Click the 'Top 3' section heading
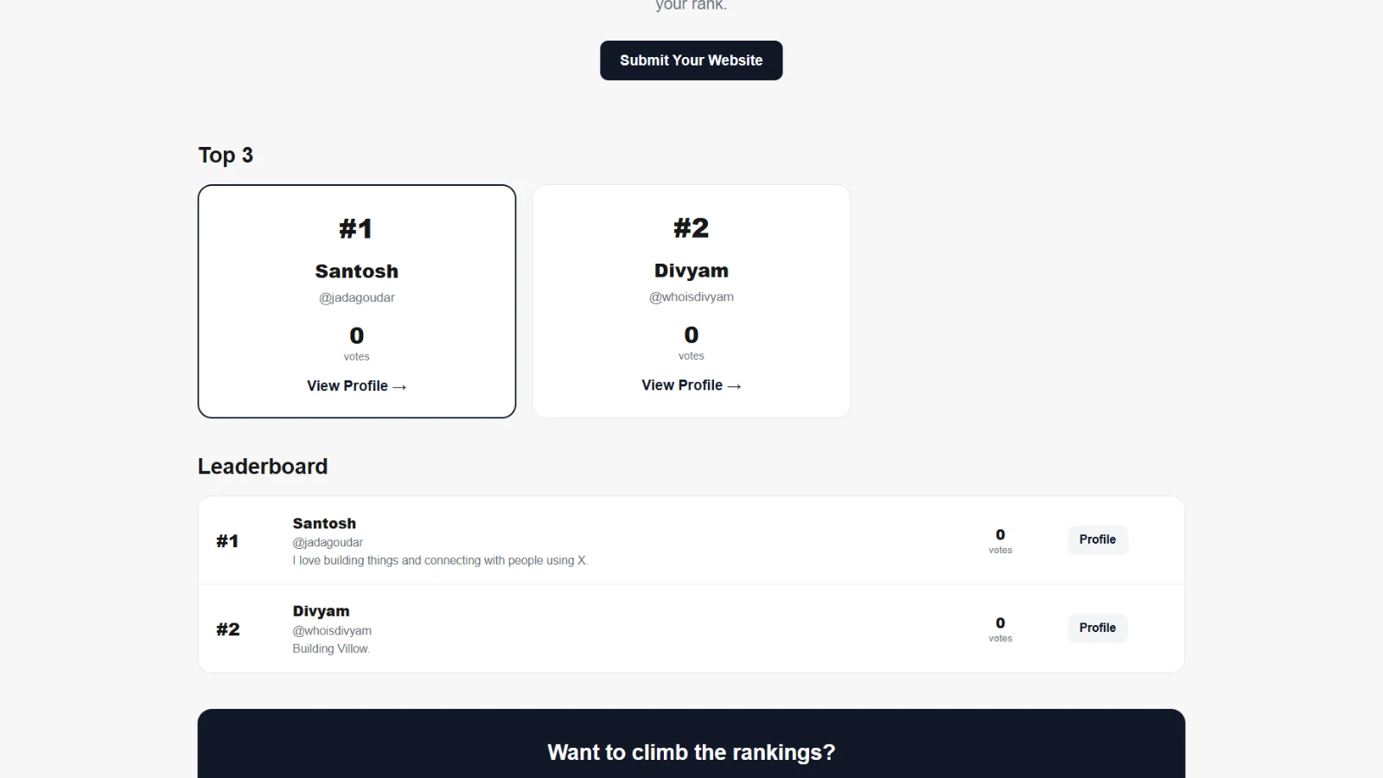The height and width of the screenshot is (778, 1383). coord(226,156)
